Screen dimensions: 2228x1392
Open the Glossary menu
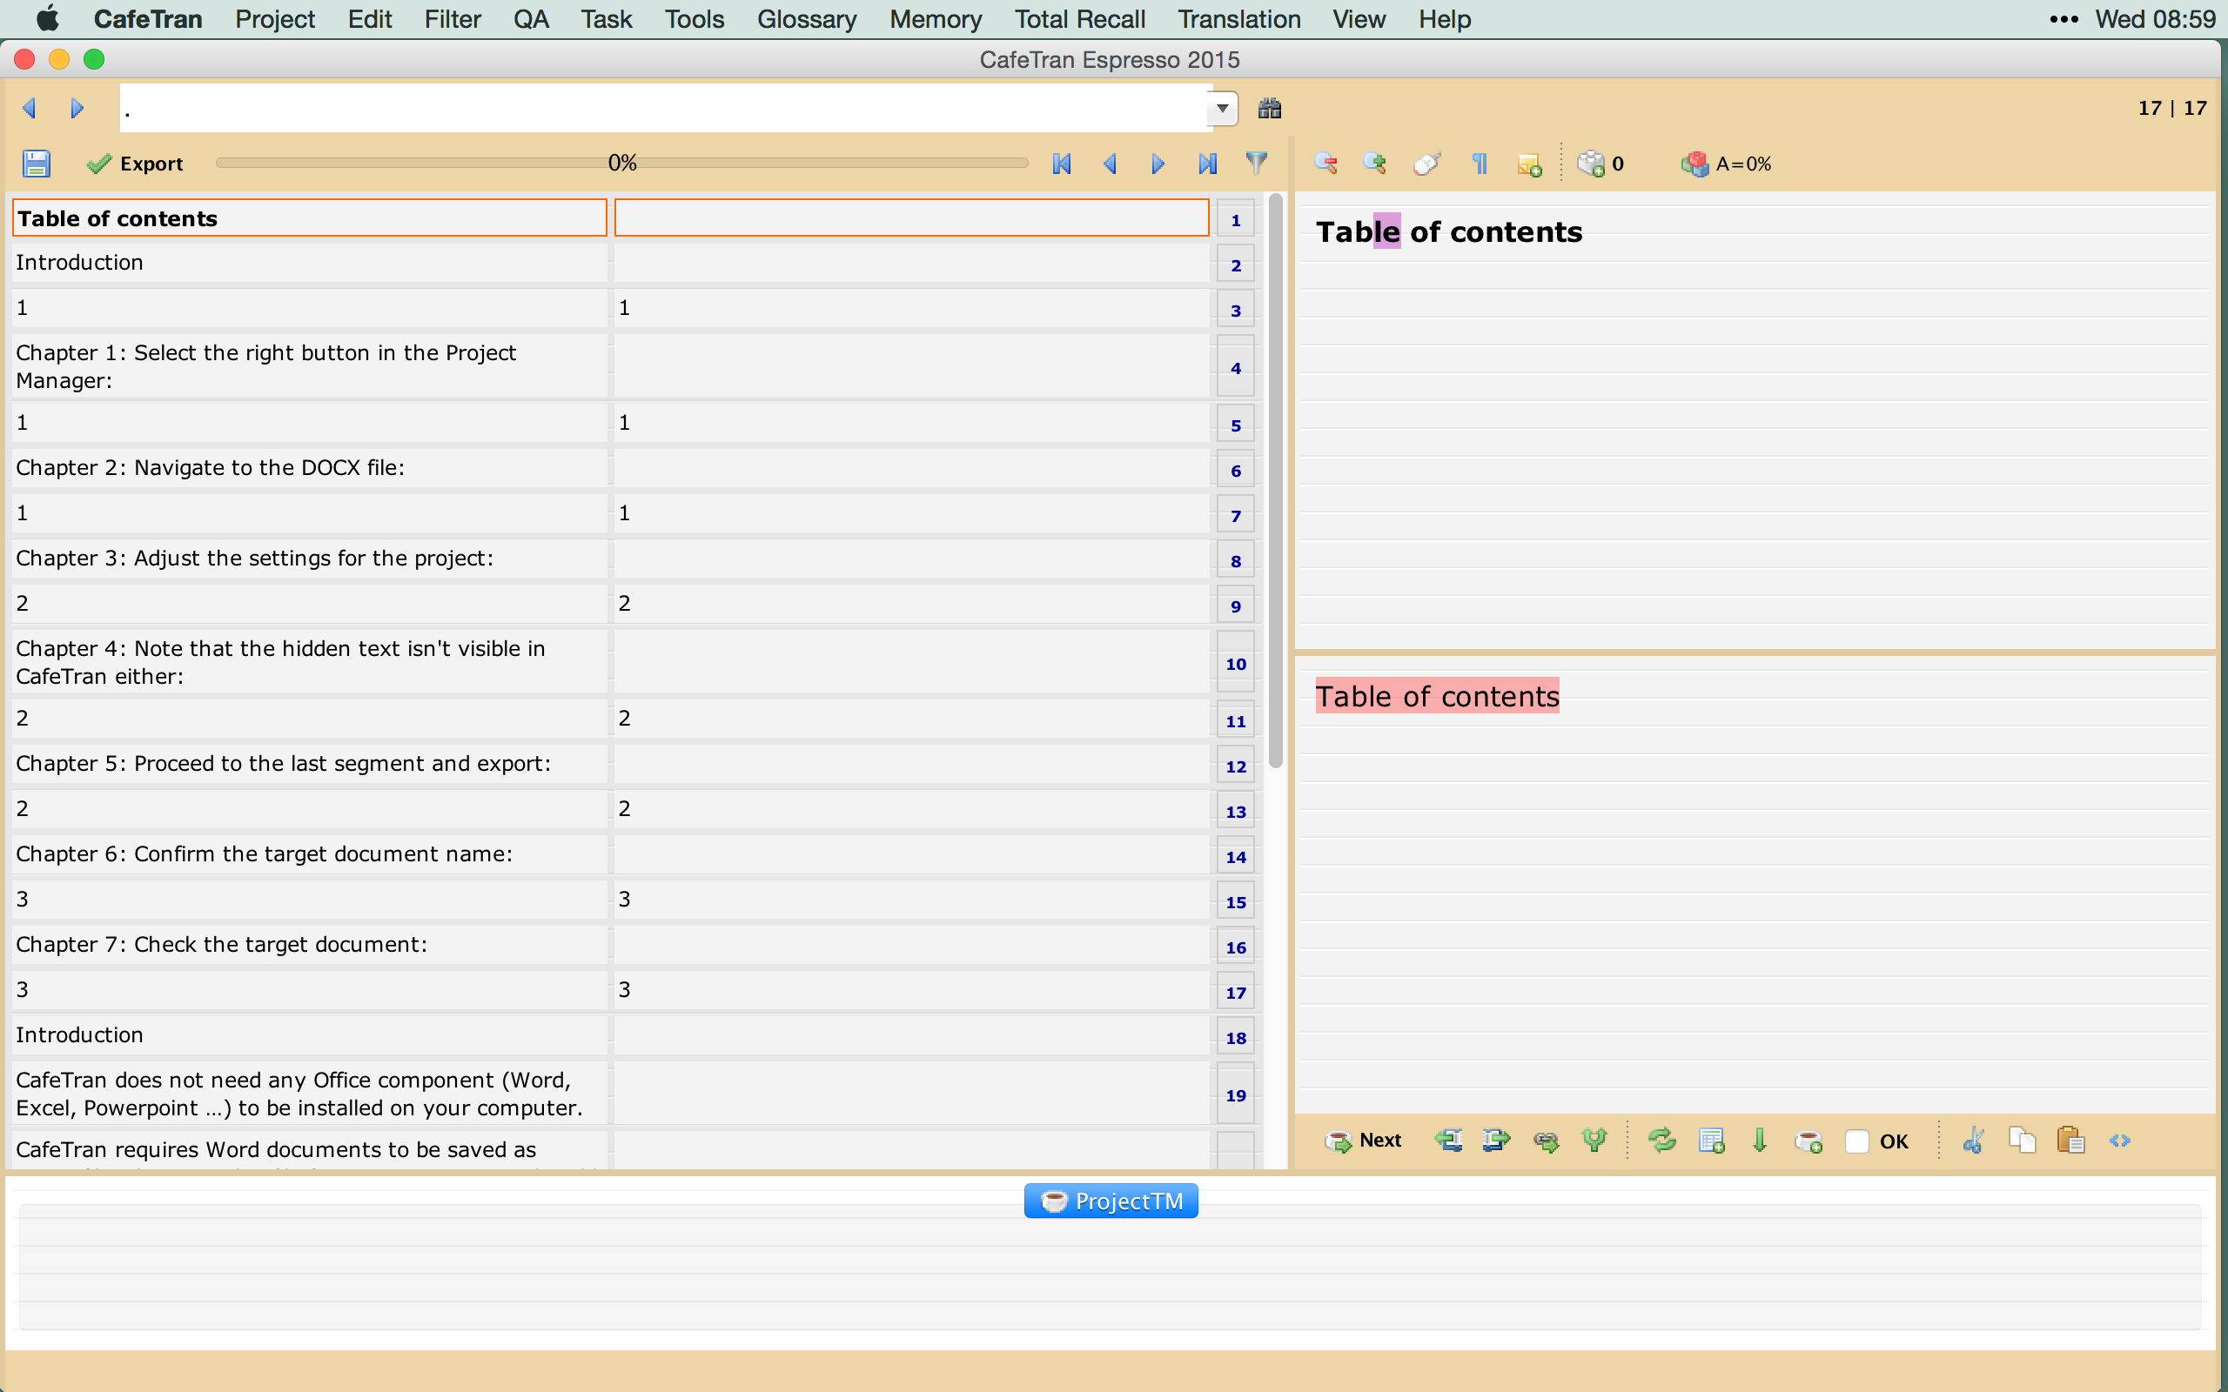(x=806, y=19)
